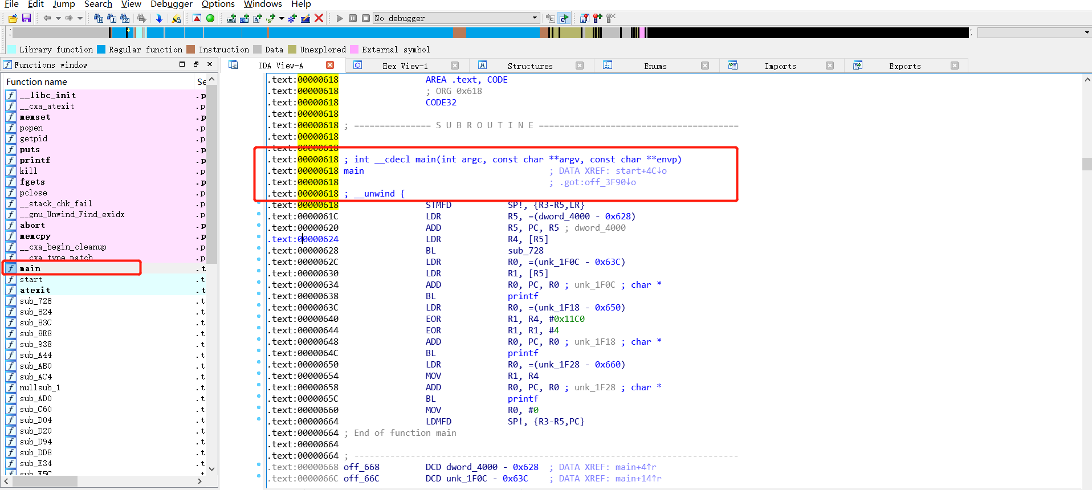Stop the debugger process

point(366,18)
